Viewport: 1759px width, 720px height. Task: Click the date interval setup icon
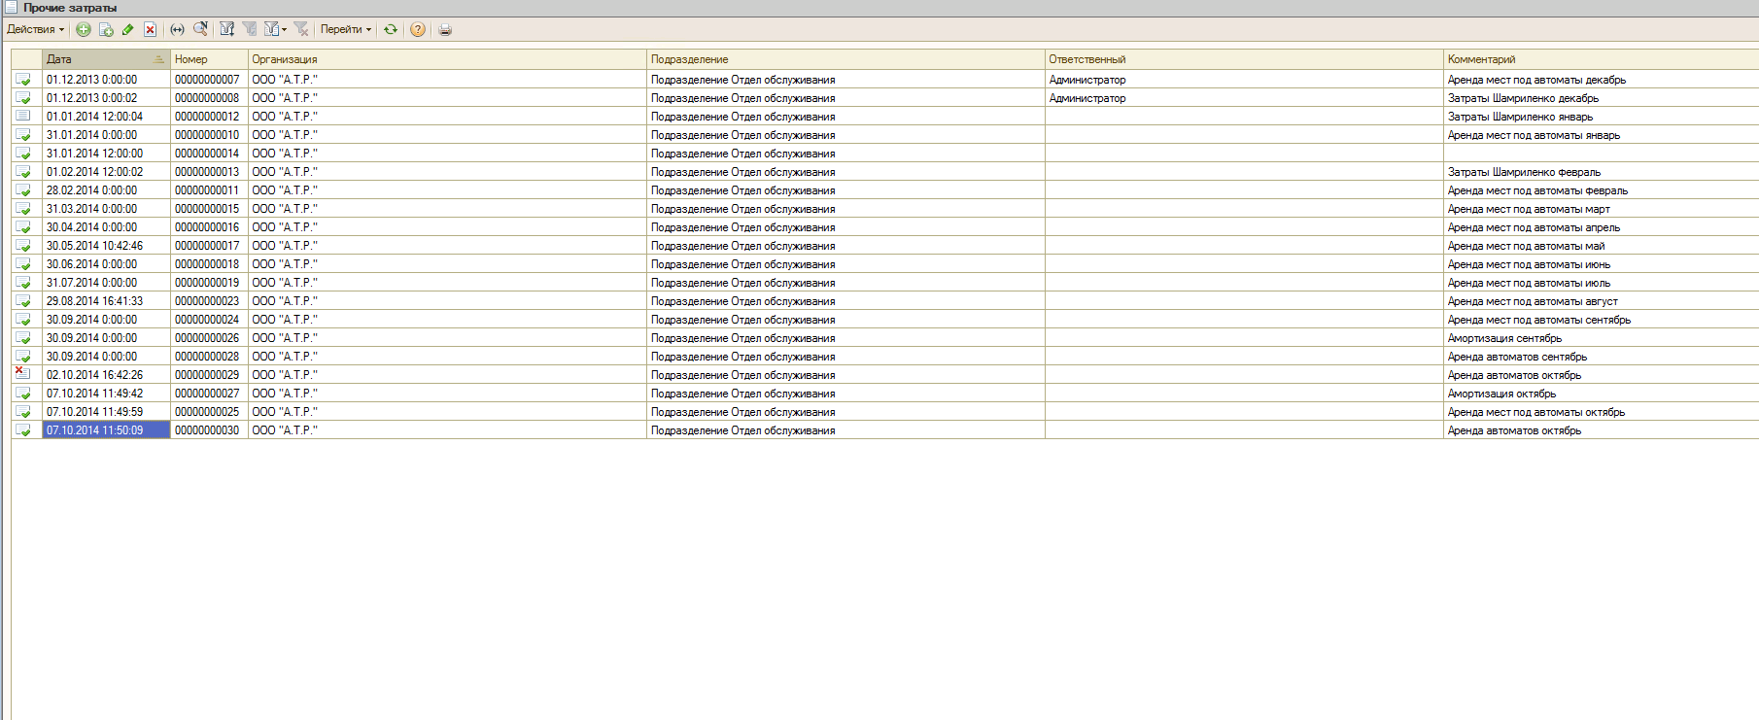[177, 29]
